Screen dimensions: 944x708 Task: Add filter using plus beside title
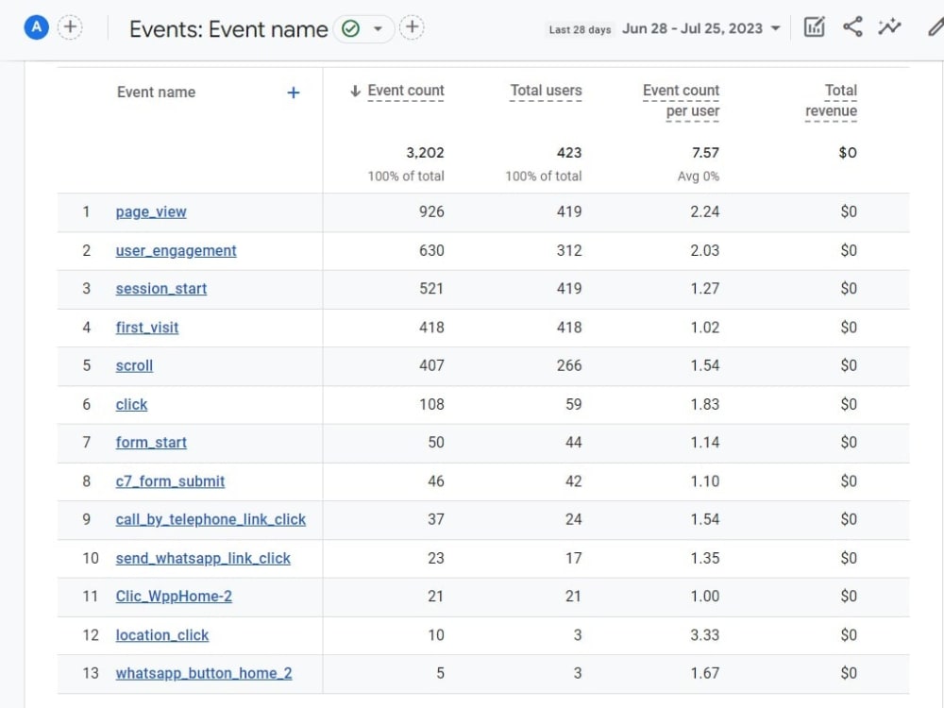[412, 27]
